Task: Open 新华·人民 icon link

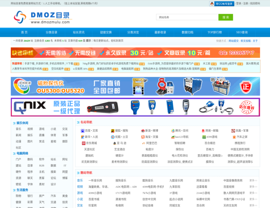Action: (83, 137)
